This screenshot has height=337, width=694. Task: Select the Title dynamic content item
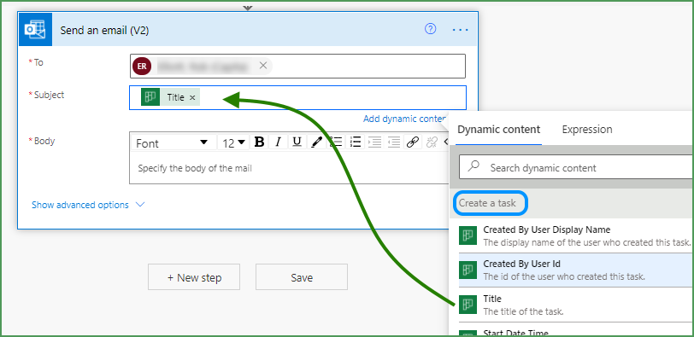click(x=575, y=305)
